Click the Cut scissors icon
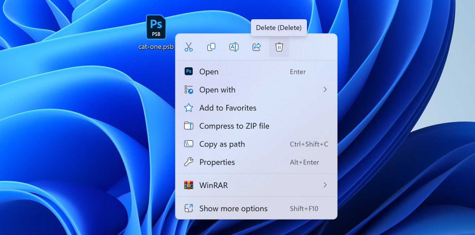The height and width of the screenshot is (235, 475). [189, 47]
